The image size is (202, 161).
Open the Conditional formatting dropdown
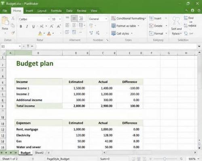click(x=128, y=18)
